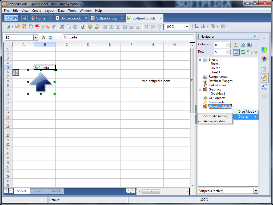
Task: Open the Functions fx sidebar panel
Action: coord(264,87)
